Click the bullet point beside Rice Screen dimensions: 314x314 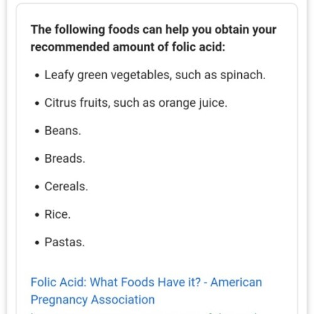pos(37,215)
